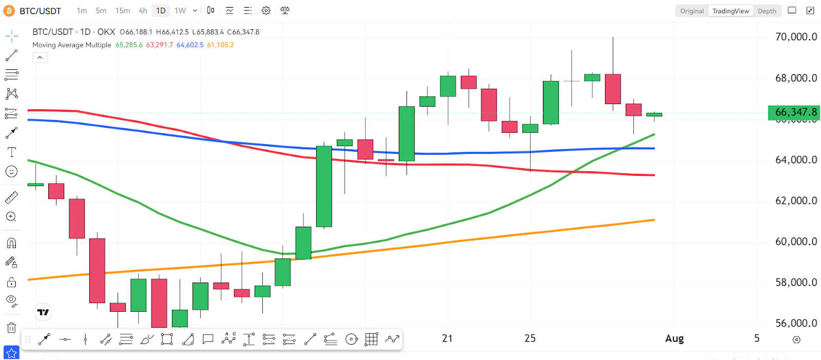Expand more timeframes dropdown arrow
Viewport: 821px width, 360px height.
pos(195,11)
